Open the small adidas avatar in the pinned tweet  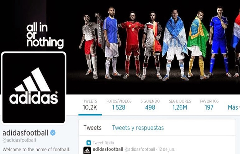(x=87, y=150)
